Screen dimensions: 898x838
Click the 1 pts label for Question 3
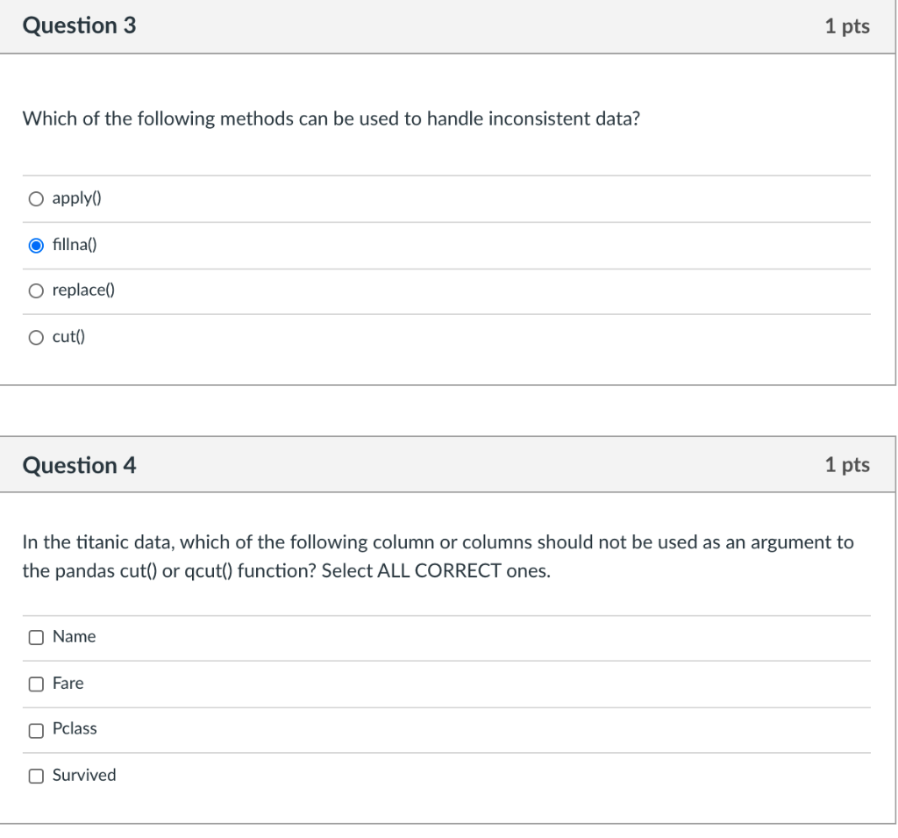coord(847,25)
